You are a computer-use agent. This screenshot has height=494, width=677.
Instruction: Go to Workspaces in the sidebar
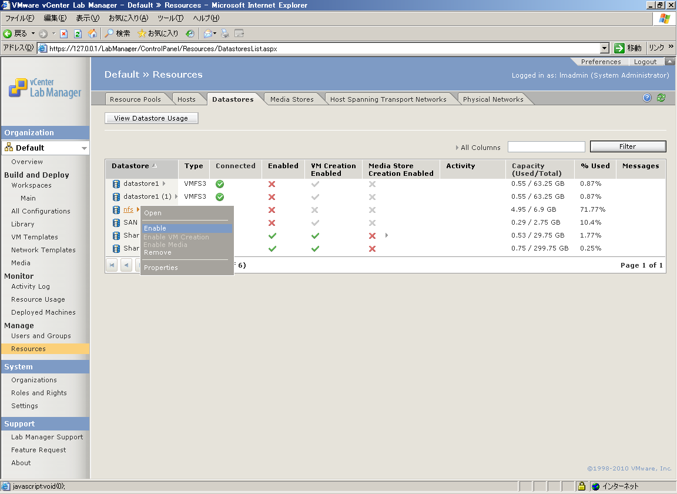click(x=32, y=185)
